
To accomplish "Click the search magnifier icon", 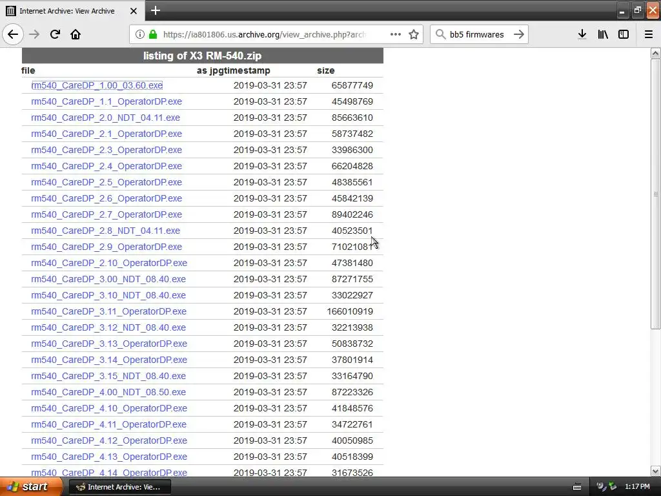I will pyautogui.click(x=440, y=34).
